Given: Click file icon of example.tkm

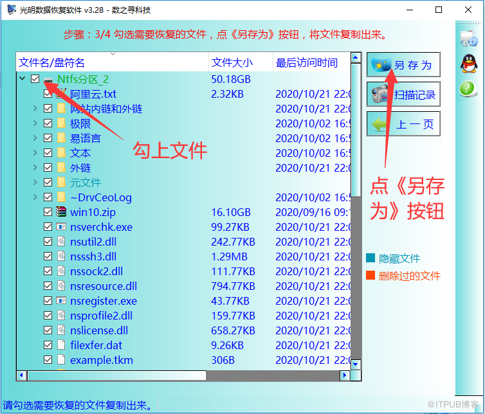Looking at the screenshot, I should (x=61, y=359).
